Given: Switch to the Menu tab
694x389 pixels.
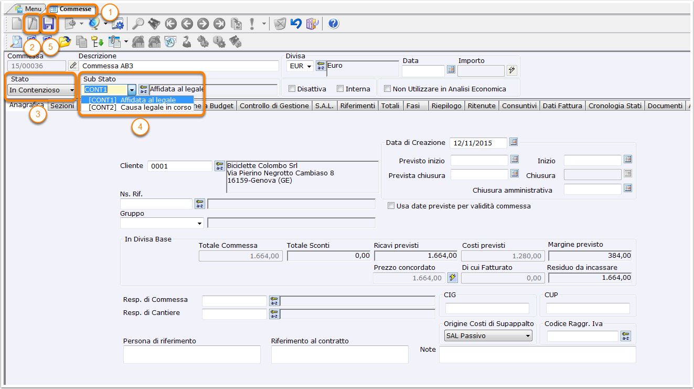Looking at the screenshot, I should (29, 9).
